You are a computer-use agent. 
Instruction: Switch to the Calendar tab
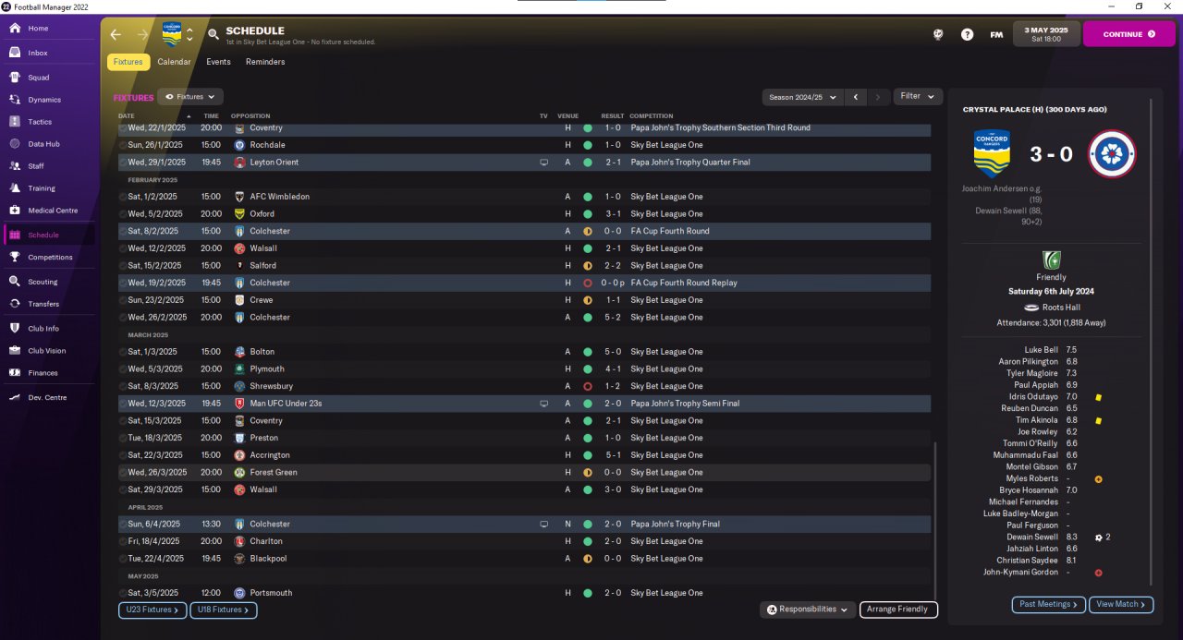pos(174,62)
